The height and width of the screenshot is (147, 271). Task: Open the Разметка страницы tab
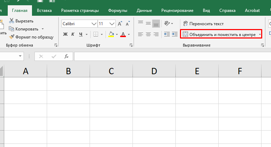point(80,10)
